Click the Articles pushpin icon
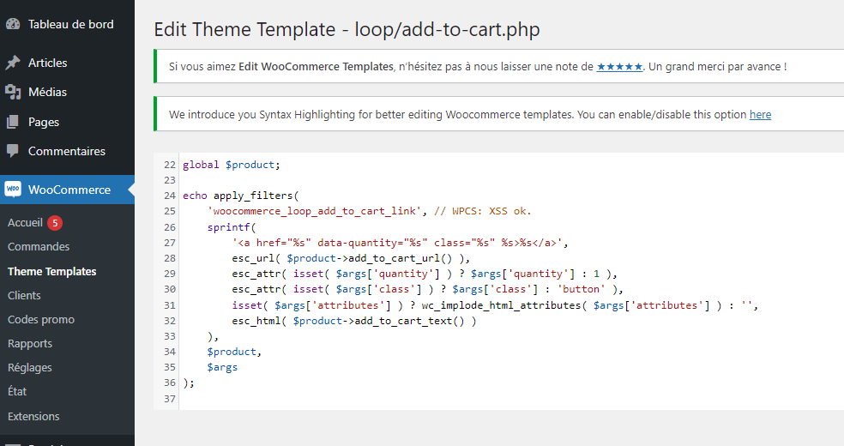The height and width of the screenshot is (446, 844). point(13,63)
